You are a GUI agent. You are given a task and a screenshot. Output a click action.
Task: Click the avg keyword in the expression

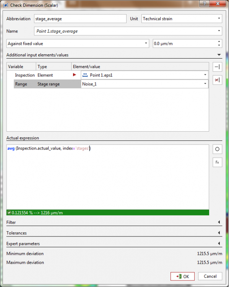coord(11,148)
